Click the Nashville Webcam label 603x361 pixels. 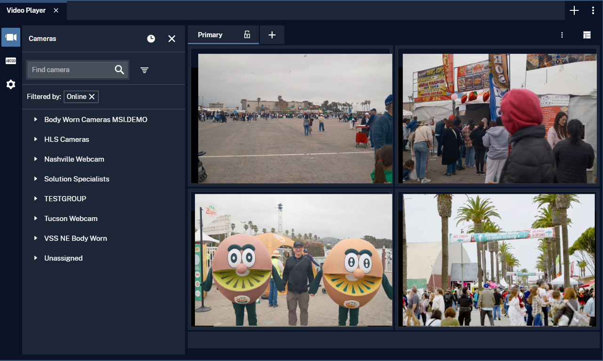74,159
